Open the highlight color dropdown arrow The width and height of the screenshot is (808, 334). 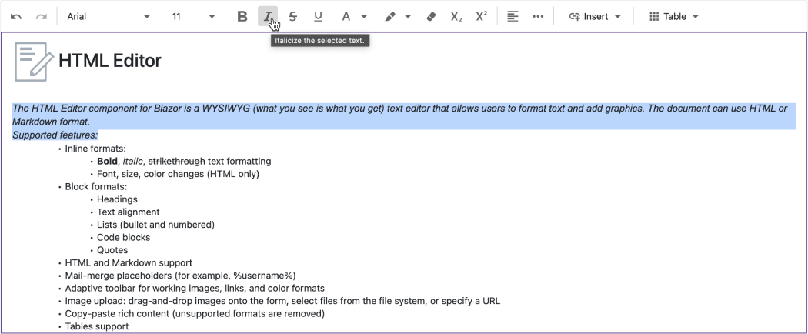click(x=408, y=16)
